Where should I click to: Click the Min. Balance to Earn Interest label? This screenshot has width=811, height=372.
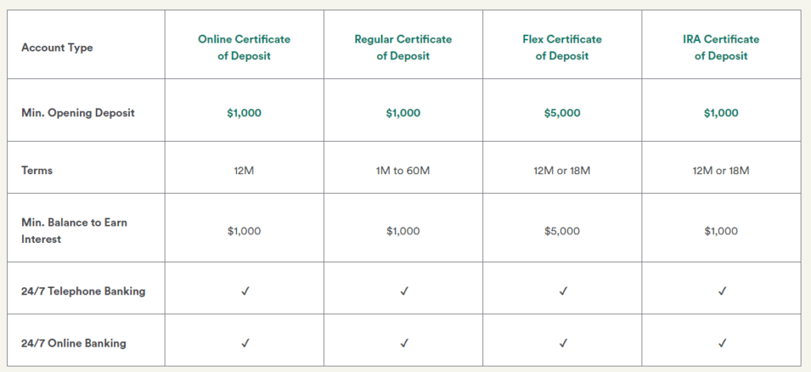coord(74,231)
